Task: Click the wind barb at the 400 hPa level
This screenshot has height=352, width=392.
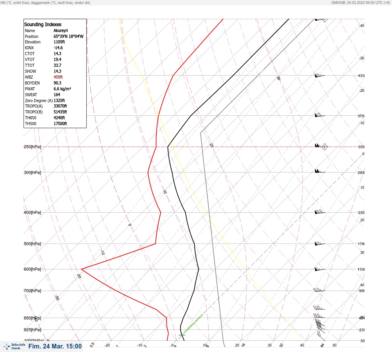Action: [320, 212]
